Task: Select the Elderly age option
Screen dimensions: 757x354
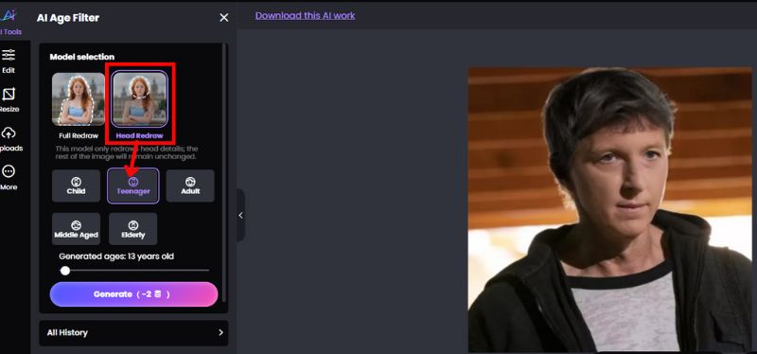Action: click(133, 229)
